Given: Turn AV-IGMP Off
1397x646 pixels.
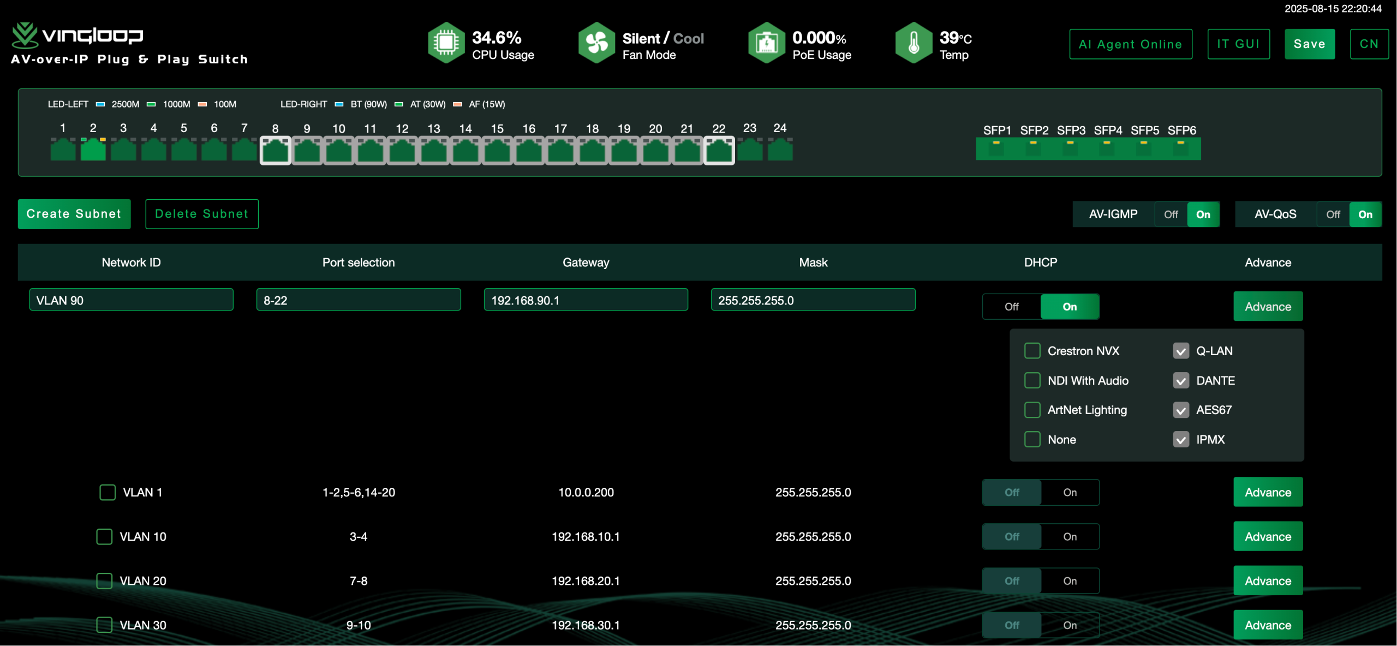Looking at the screenshot, I should pos(1171,214).
